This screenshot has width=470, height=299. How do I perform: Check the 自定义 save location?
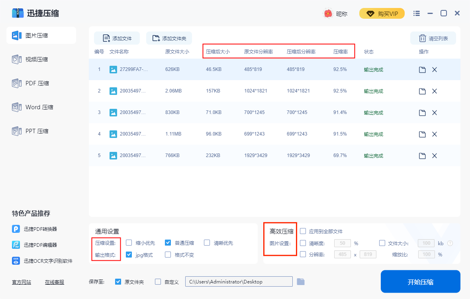(x=158, y=281)
